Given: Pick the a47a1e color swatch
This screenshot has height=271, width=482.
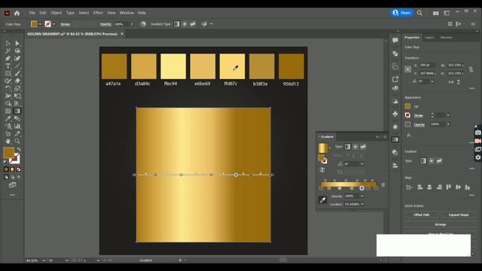Looking at the screenshot, I should click(x=114, y=66).
